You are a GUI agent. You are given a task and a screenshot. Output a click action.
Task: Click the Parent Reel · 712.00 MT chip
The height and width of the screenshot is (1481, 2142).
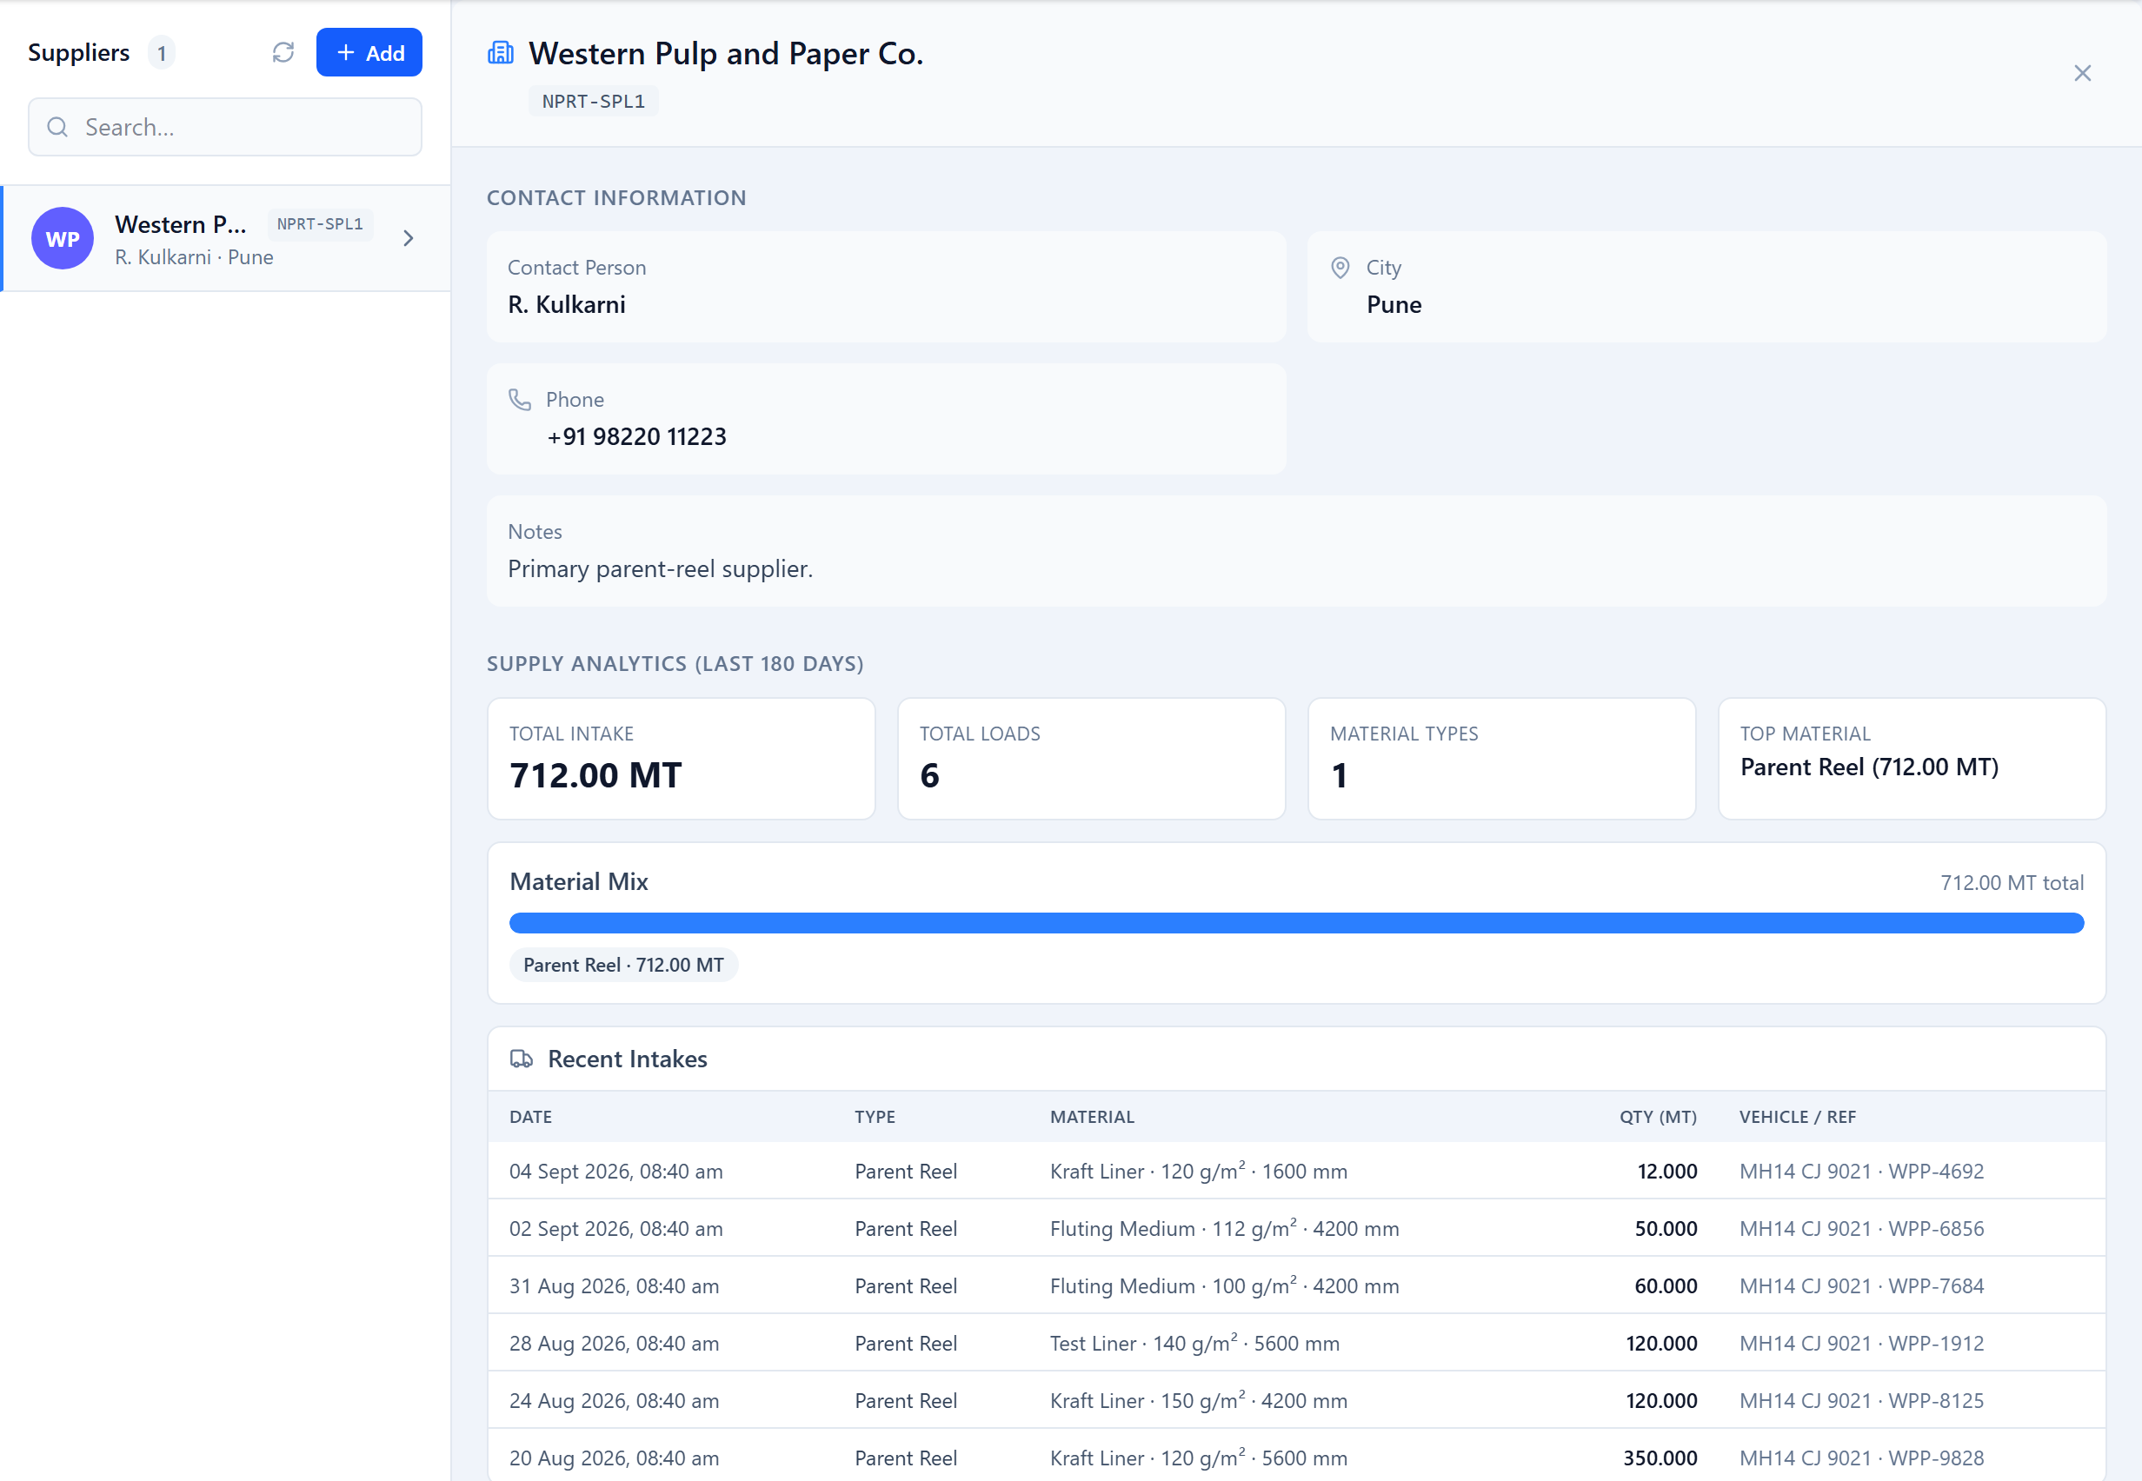click(x=623, y=965)
